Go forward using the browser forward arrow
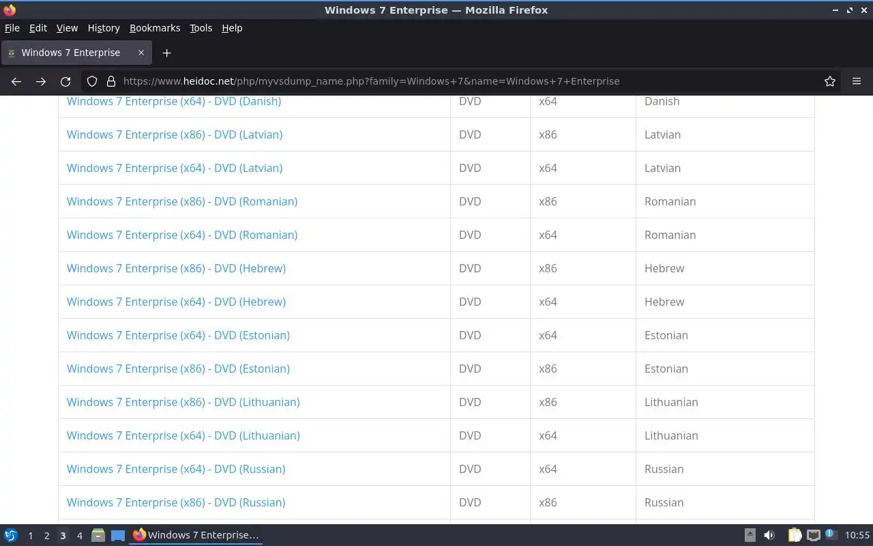The width and height of the screenshot is (873, 546). pos(41,81)
